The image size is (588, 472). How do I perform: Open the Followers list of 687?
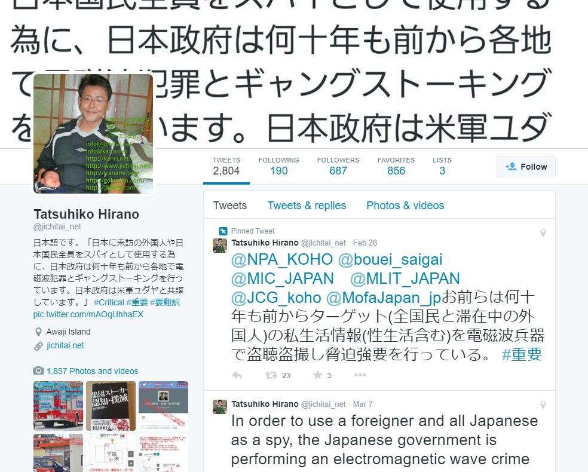click(338, 166)
